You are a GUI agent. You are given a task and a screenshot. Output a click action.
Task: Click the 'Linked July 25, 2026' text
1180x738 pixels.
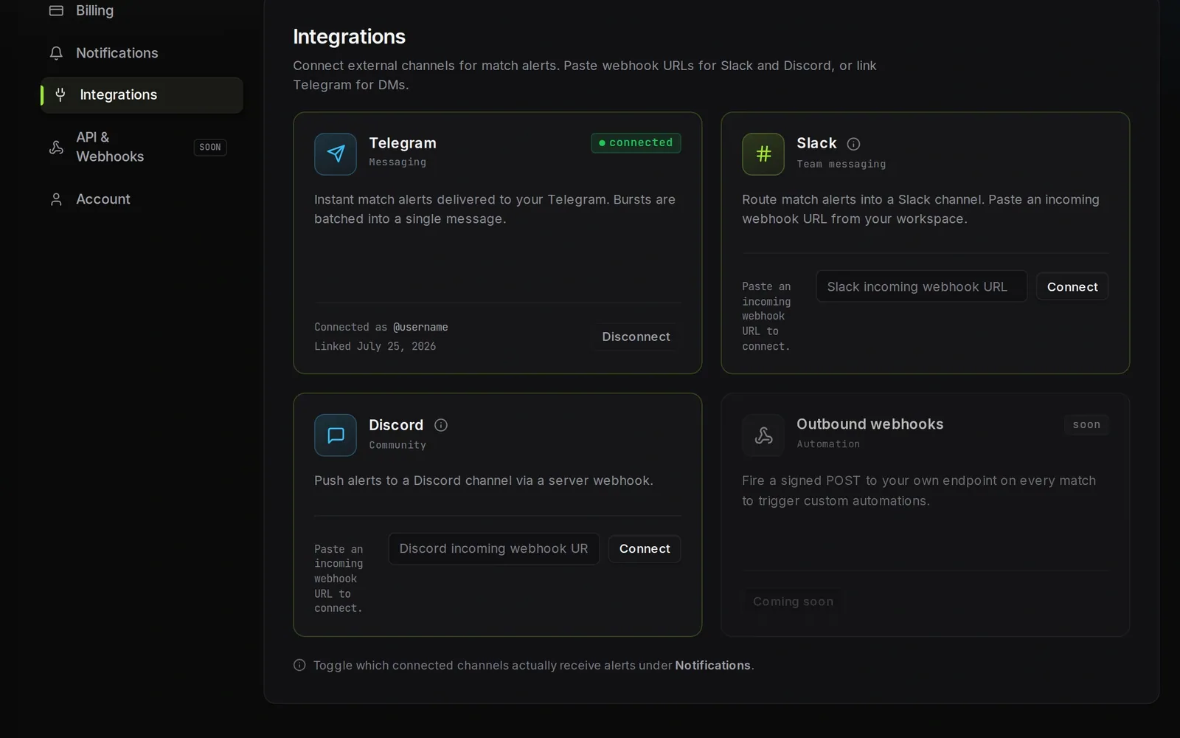click(x=375, y=346)
